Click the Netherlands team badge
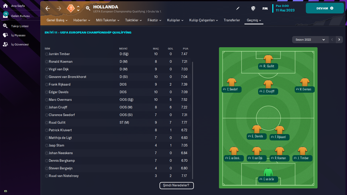This screenshot has height=195, width=347. coord(71,8)
